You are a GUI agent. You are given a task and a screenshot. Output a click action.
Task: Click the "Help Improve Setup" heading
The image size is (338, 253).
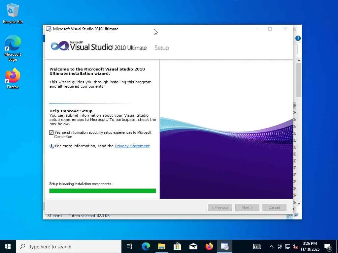71,111
